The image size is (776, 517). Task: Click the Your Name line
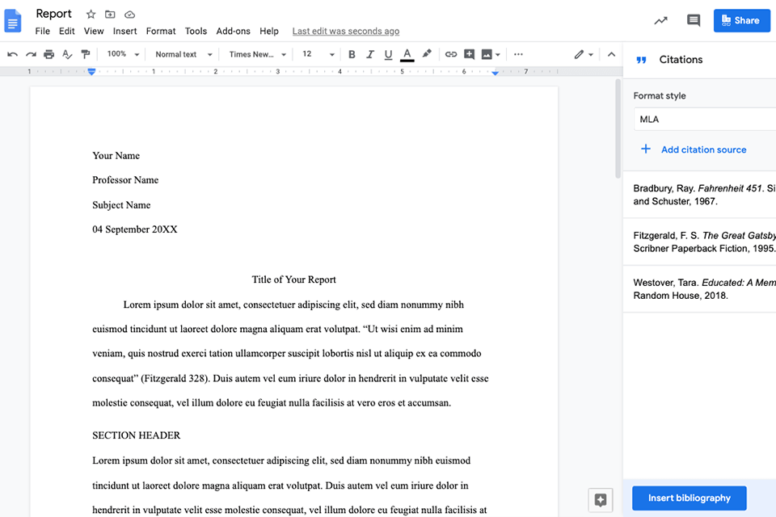[x=116, y=155]
